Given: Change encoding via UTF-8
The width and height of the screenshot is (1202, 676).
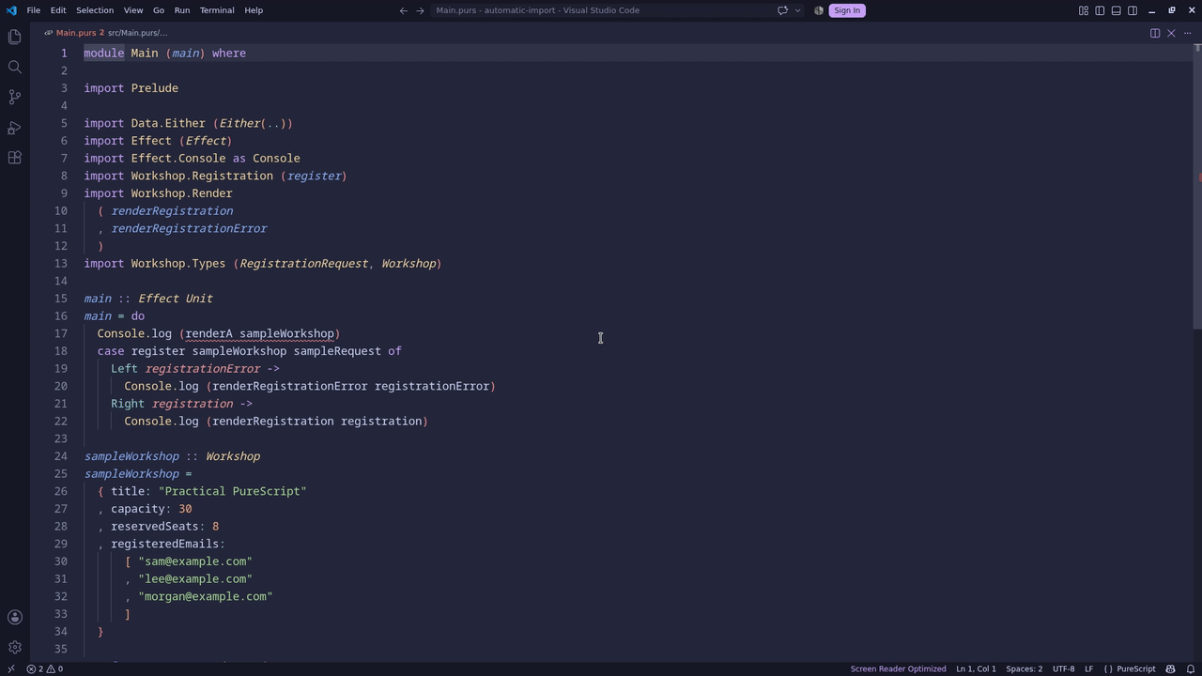Looking at the screenshot, I should point(1063,668).
